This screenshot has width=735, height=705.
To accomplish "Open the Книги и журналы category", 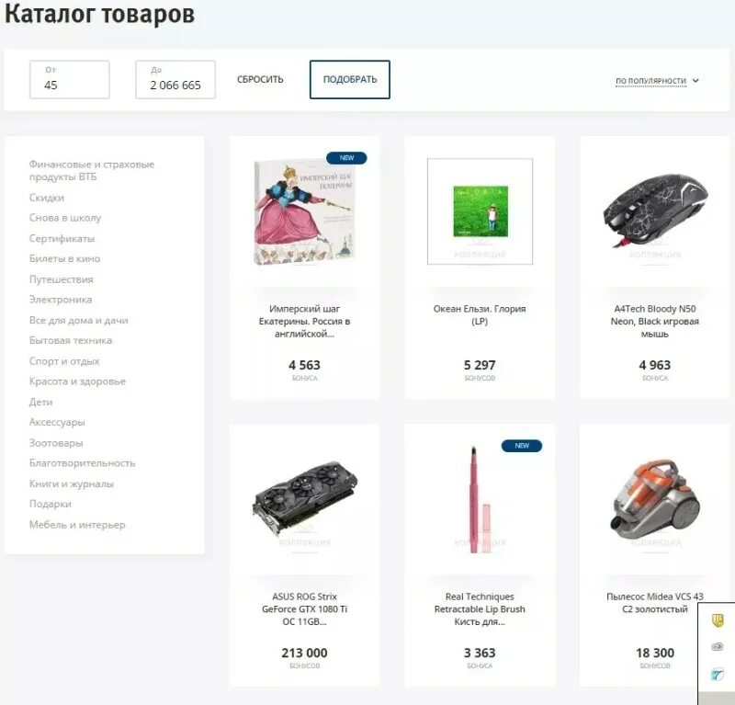I will coord(72,483).
